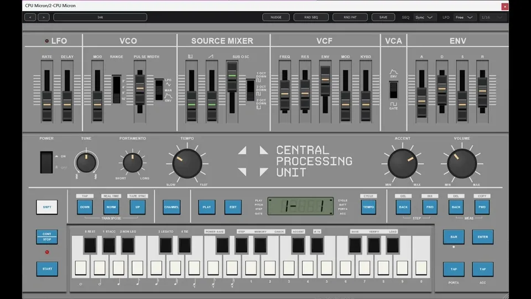The height and width of the screenshot is (299, 531).
Task: Click the ENTER button
Action: pos(482,237)
